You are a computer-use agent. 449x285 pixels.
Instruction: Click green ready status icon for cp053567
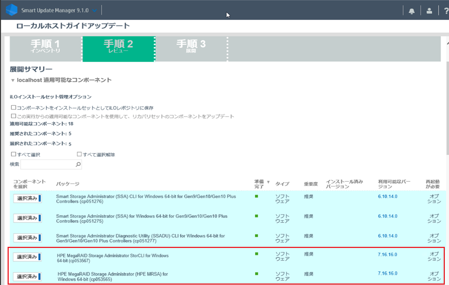pos(257,254)
